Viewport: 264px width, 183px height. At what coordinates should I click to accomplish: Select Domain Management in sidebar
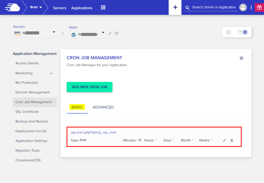[x=32, y=92]
